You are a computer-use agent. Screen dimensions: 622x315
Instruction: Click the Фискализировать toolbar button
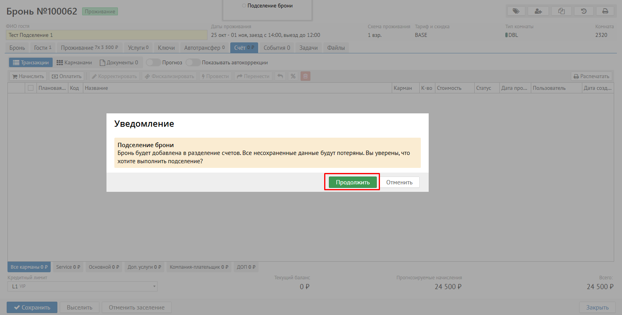click(x=169, y=76)
